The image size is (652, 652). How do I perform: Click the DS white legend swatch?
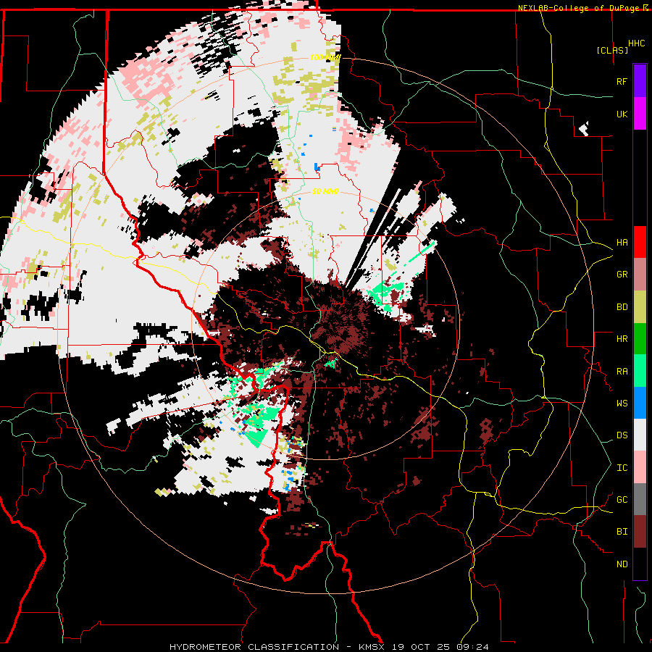point(640,435)
